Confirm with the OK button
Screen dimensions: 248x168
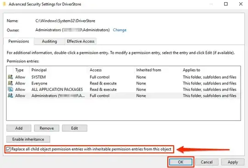point(180,162)
